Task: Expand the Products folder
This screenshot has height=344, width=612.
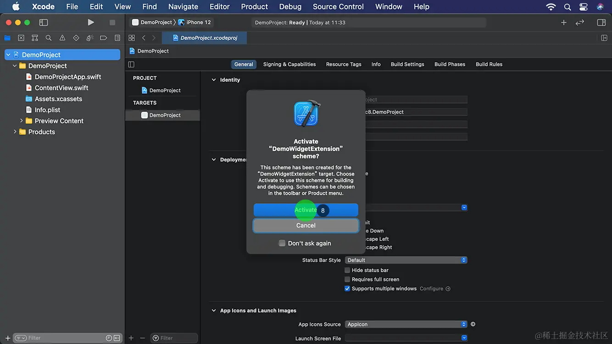Action: coord(15,132)
